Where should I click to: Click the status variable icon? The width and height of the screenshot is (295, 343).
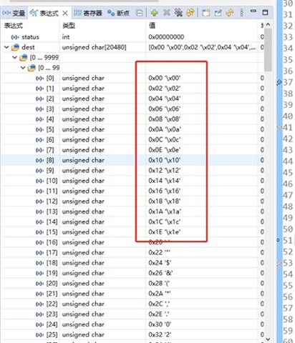15,37
